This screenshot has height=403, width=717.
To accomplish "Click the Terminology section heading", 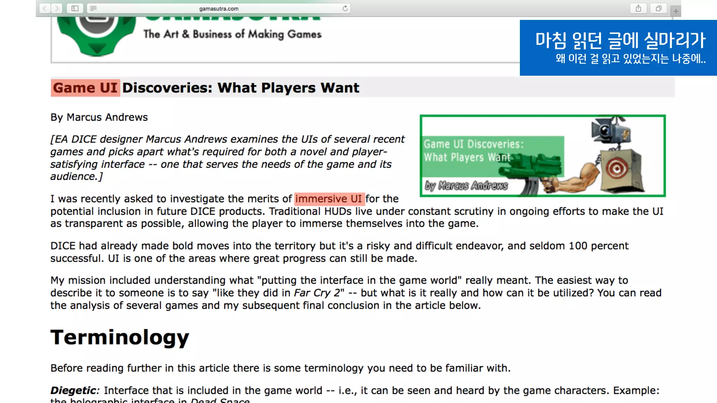I will point(120,337).
